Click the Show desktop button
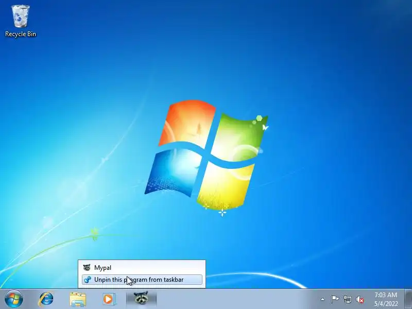Viewport: 412px width, 309px height. pyautogui.click(x=408, y=299)
